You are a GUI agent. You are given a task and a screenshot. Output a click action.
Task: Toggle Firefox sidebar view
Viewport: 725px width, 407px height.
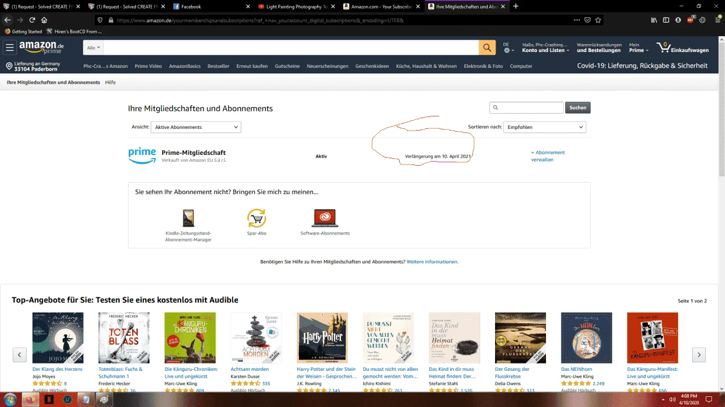(x=666, y=20)
